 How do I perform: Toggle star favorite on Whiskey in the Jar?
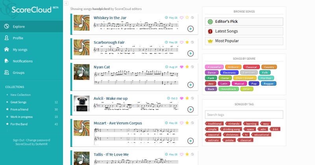(187, 18)
